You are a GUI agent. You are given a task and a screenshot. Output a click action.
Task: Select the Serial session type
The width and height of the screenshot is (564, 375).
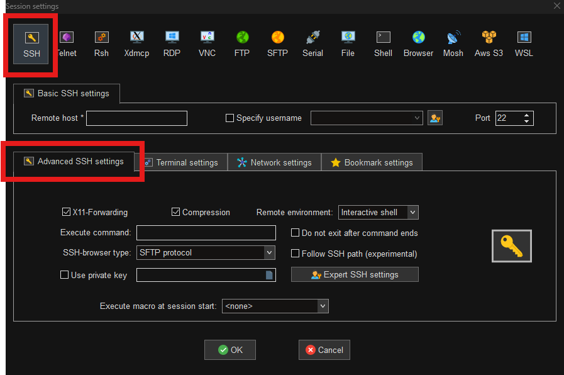(x=312, y=44)
